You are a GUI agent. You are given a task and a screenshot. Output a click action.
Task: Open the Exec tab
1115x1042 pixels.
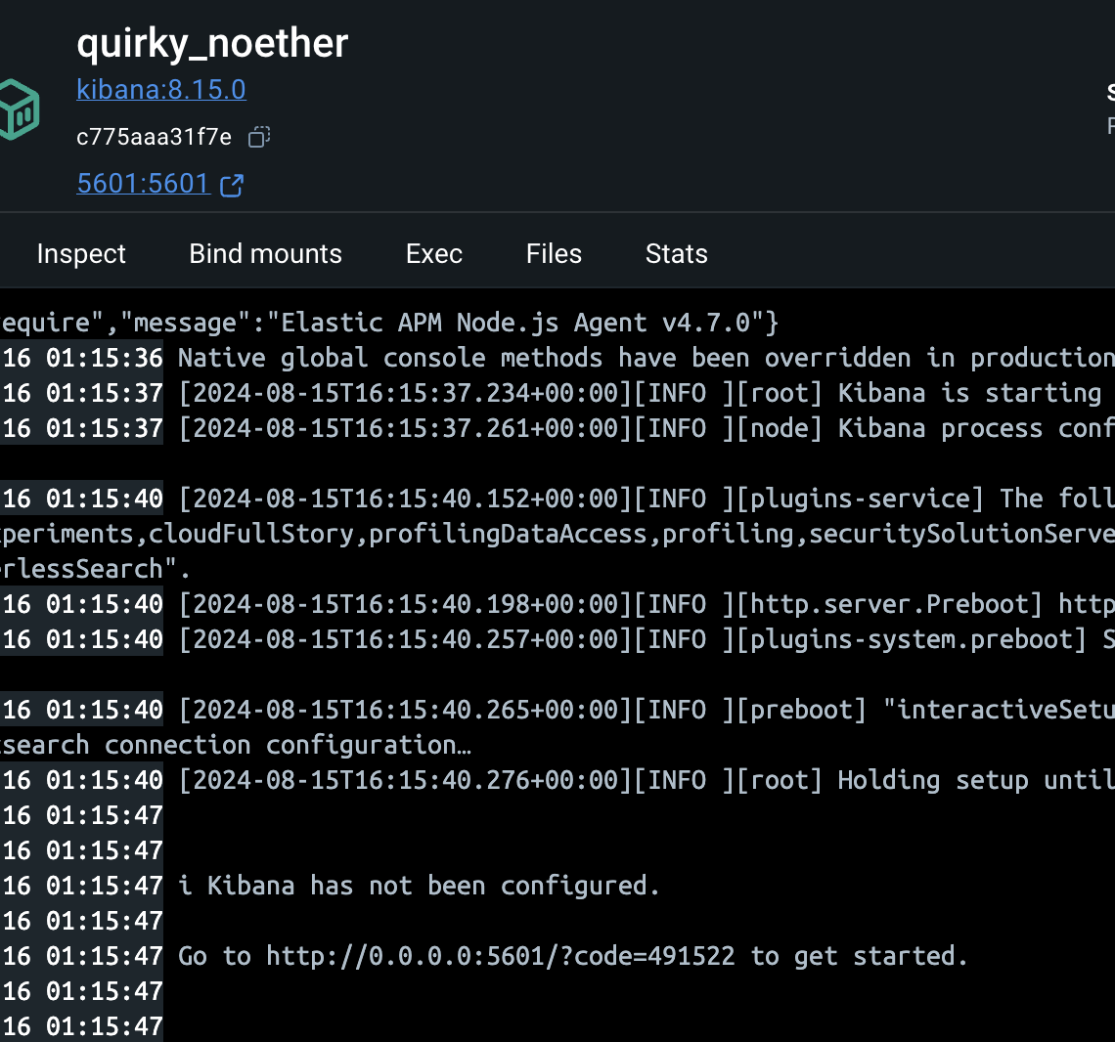click(433, 254)
